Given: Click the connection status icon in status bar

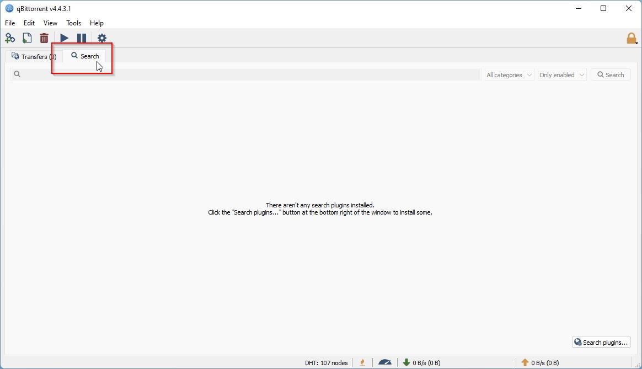Looking at the screenshot, I should [x=362, y=362].
